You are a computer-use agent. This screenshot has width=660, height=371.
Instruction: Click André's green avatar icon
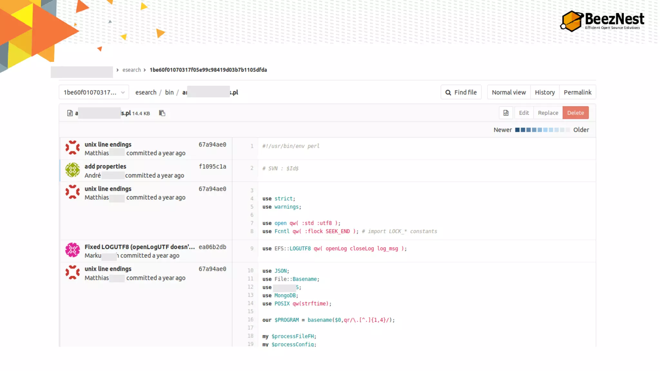pos(73,170)
